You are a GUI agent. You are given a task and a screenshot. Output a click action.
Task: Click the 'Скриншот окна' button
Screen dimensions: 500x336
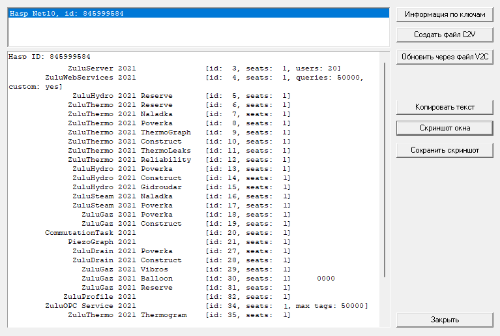point(445,128)
